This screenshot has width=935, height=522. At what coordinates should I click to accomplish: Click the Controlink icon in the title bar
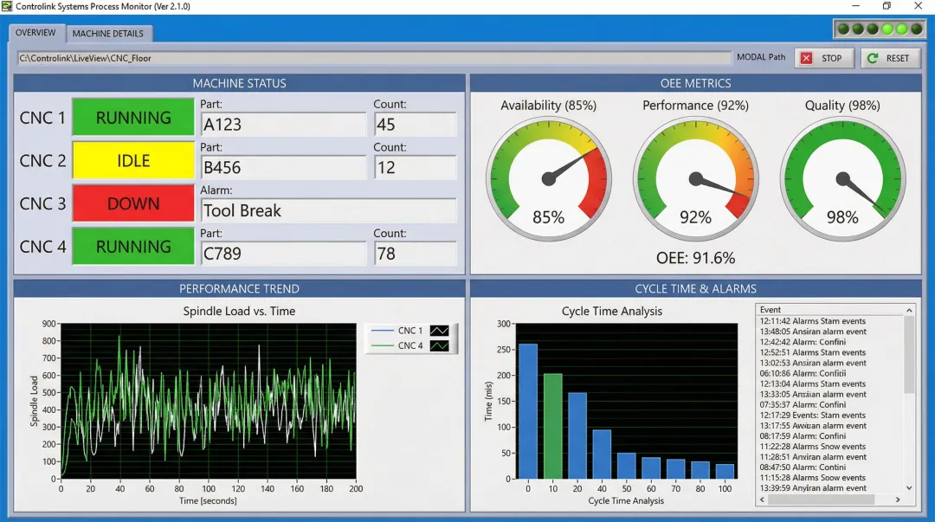(x=7, y=6)
